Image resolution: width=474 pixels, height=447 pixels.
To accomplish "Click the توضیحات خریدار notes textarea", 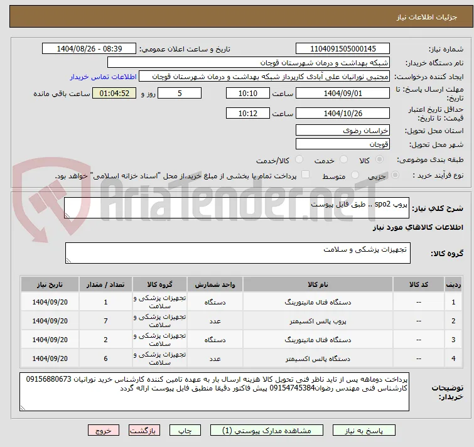I will pyautogui.click(x=214, y=392).
